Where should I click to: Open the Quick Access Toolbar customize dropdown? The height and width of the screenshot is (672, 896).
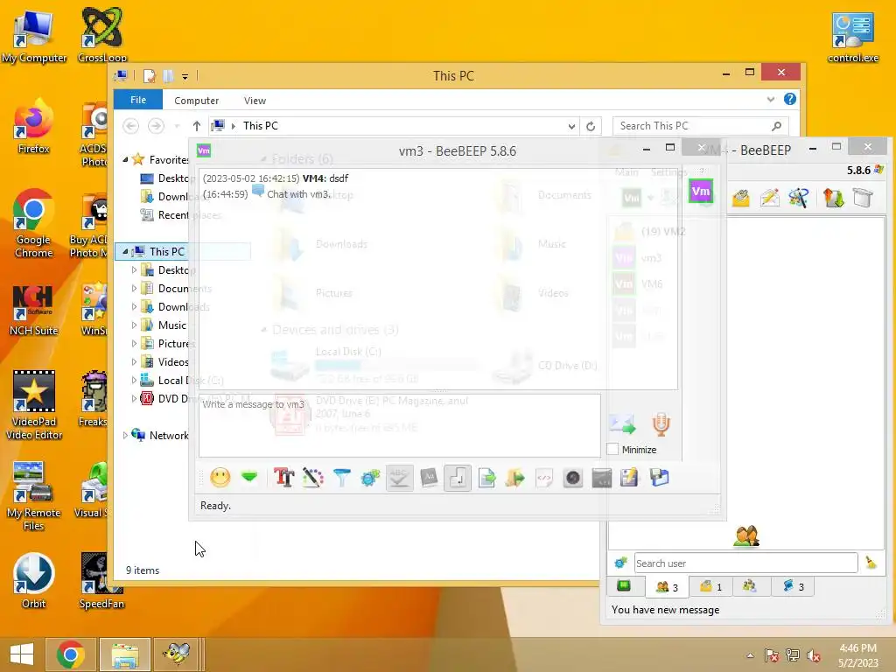pyautogui.click(x=185, y=76)
